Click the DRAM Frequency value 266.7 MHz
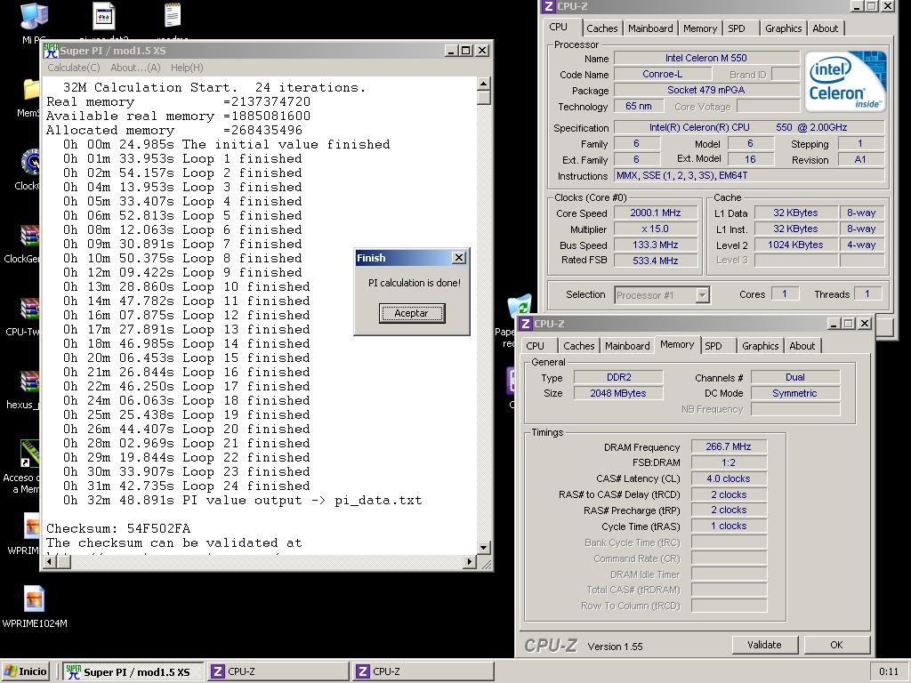Viewport: 911px width, 683px height. coord(729,446)
